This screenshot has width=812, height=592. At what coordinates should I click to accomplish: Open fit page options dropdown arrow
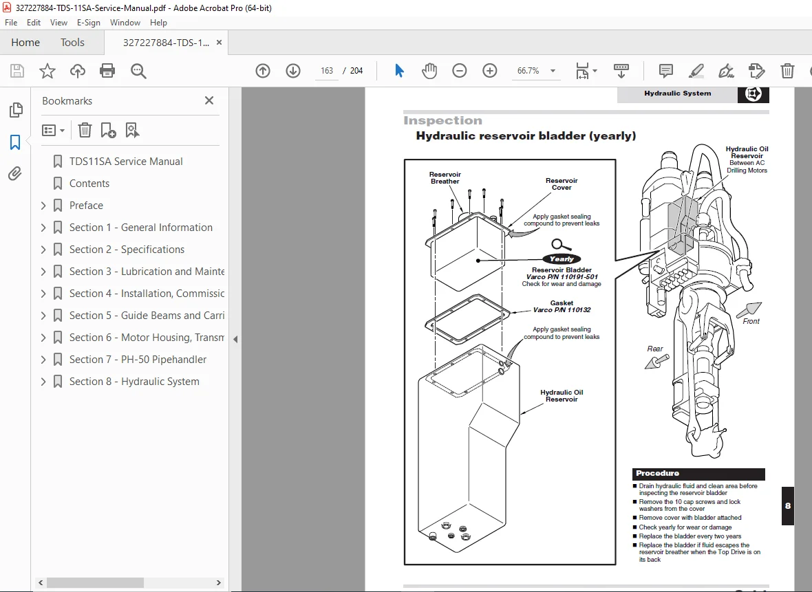coord(595,70)
